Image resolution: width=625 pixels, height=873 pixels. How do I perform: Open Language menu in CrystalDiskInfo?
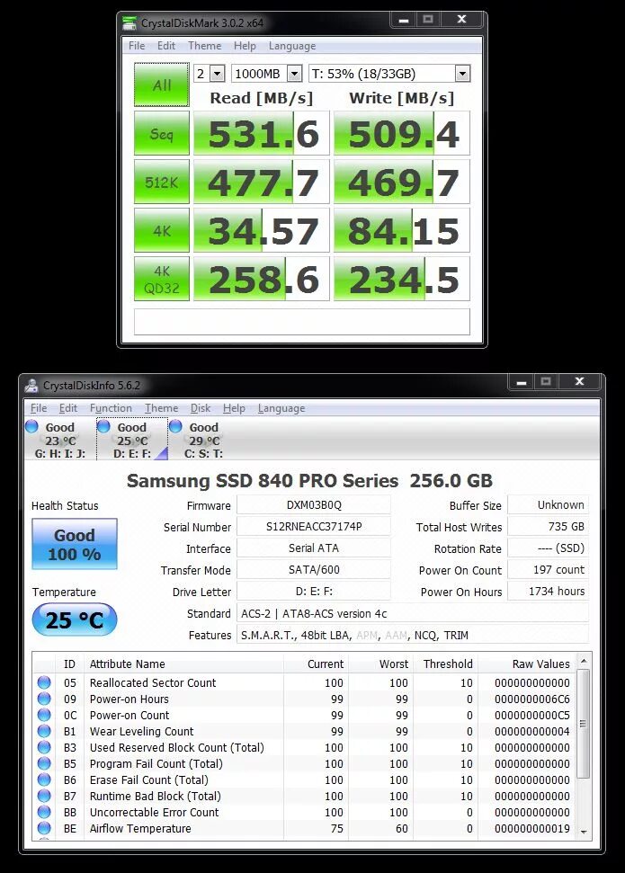tap(281, 408)
